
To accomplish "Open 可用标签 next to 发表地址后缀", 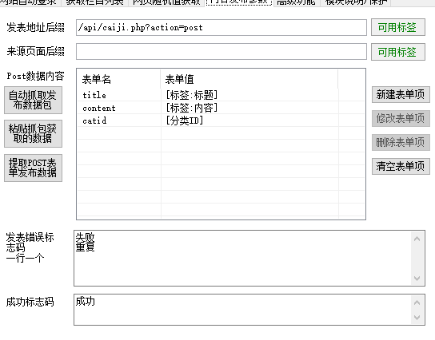I will tap(398, 27).
